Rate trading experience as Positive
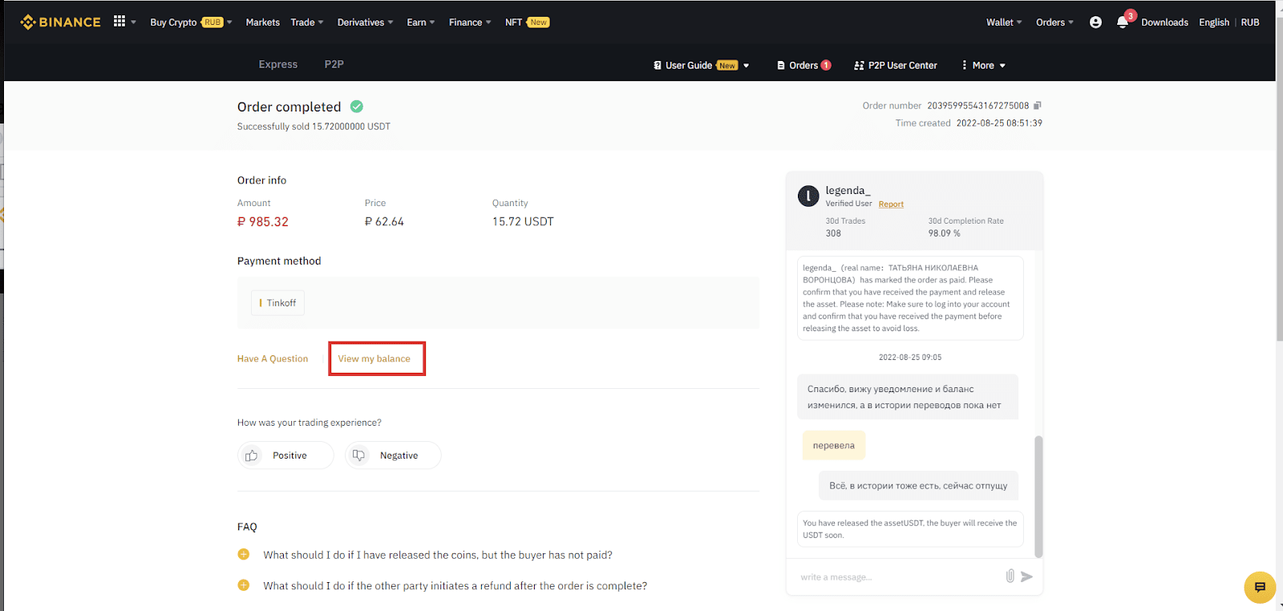Screen dimensions: 1283x611 click(x=285, y=455)
